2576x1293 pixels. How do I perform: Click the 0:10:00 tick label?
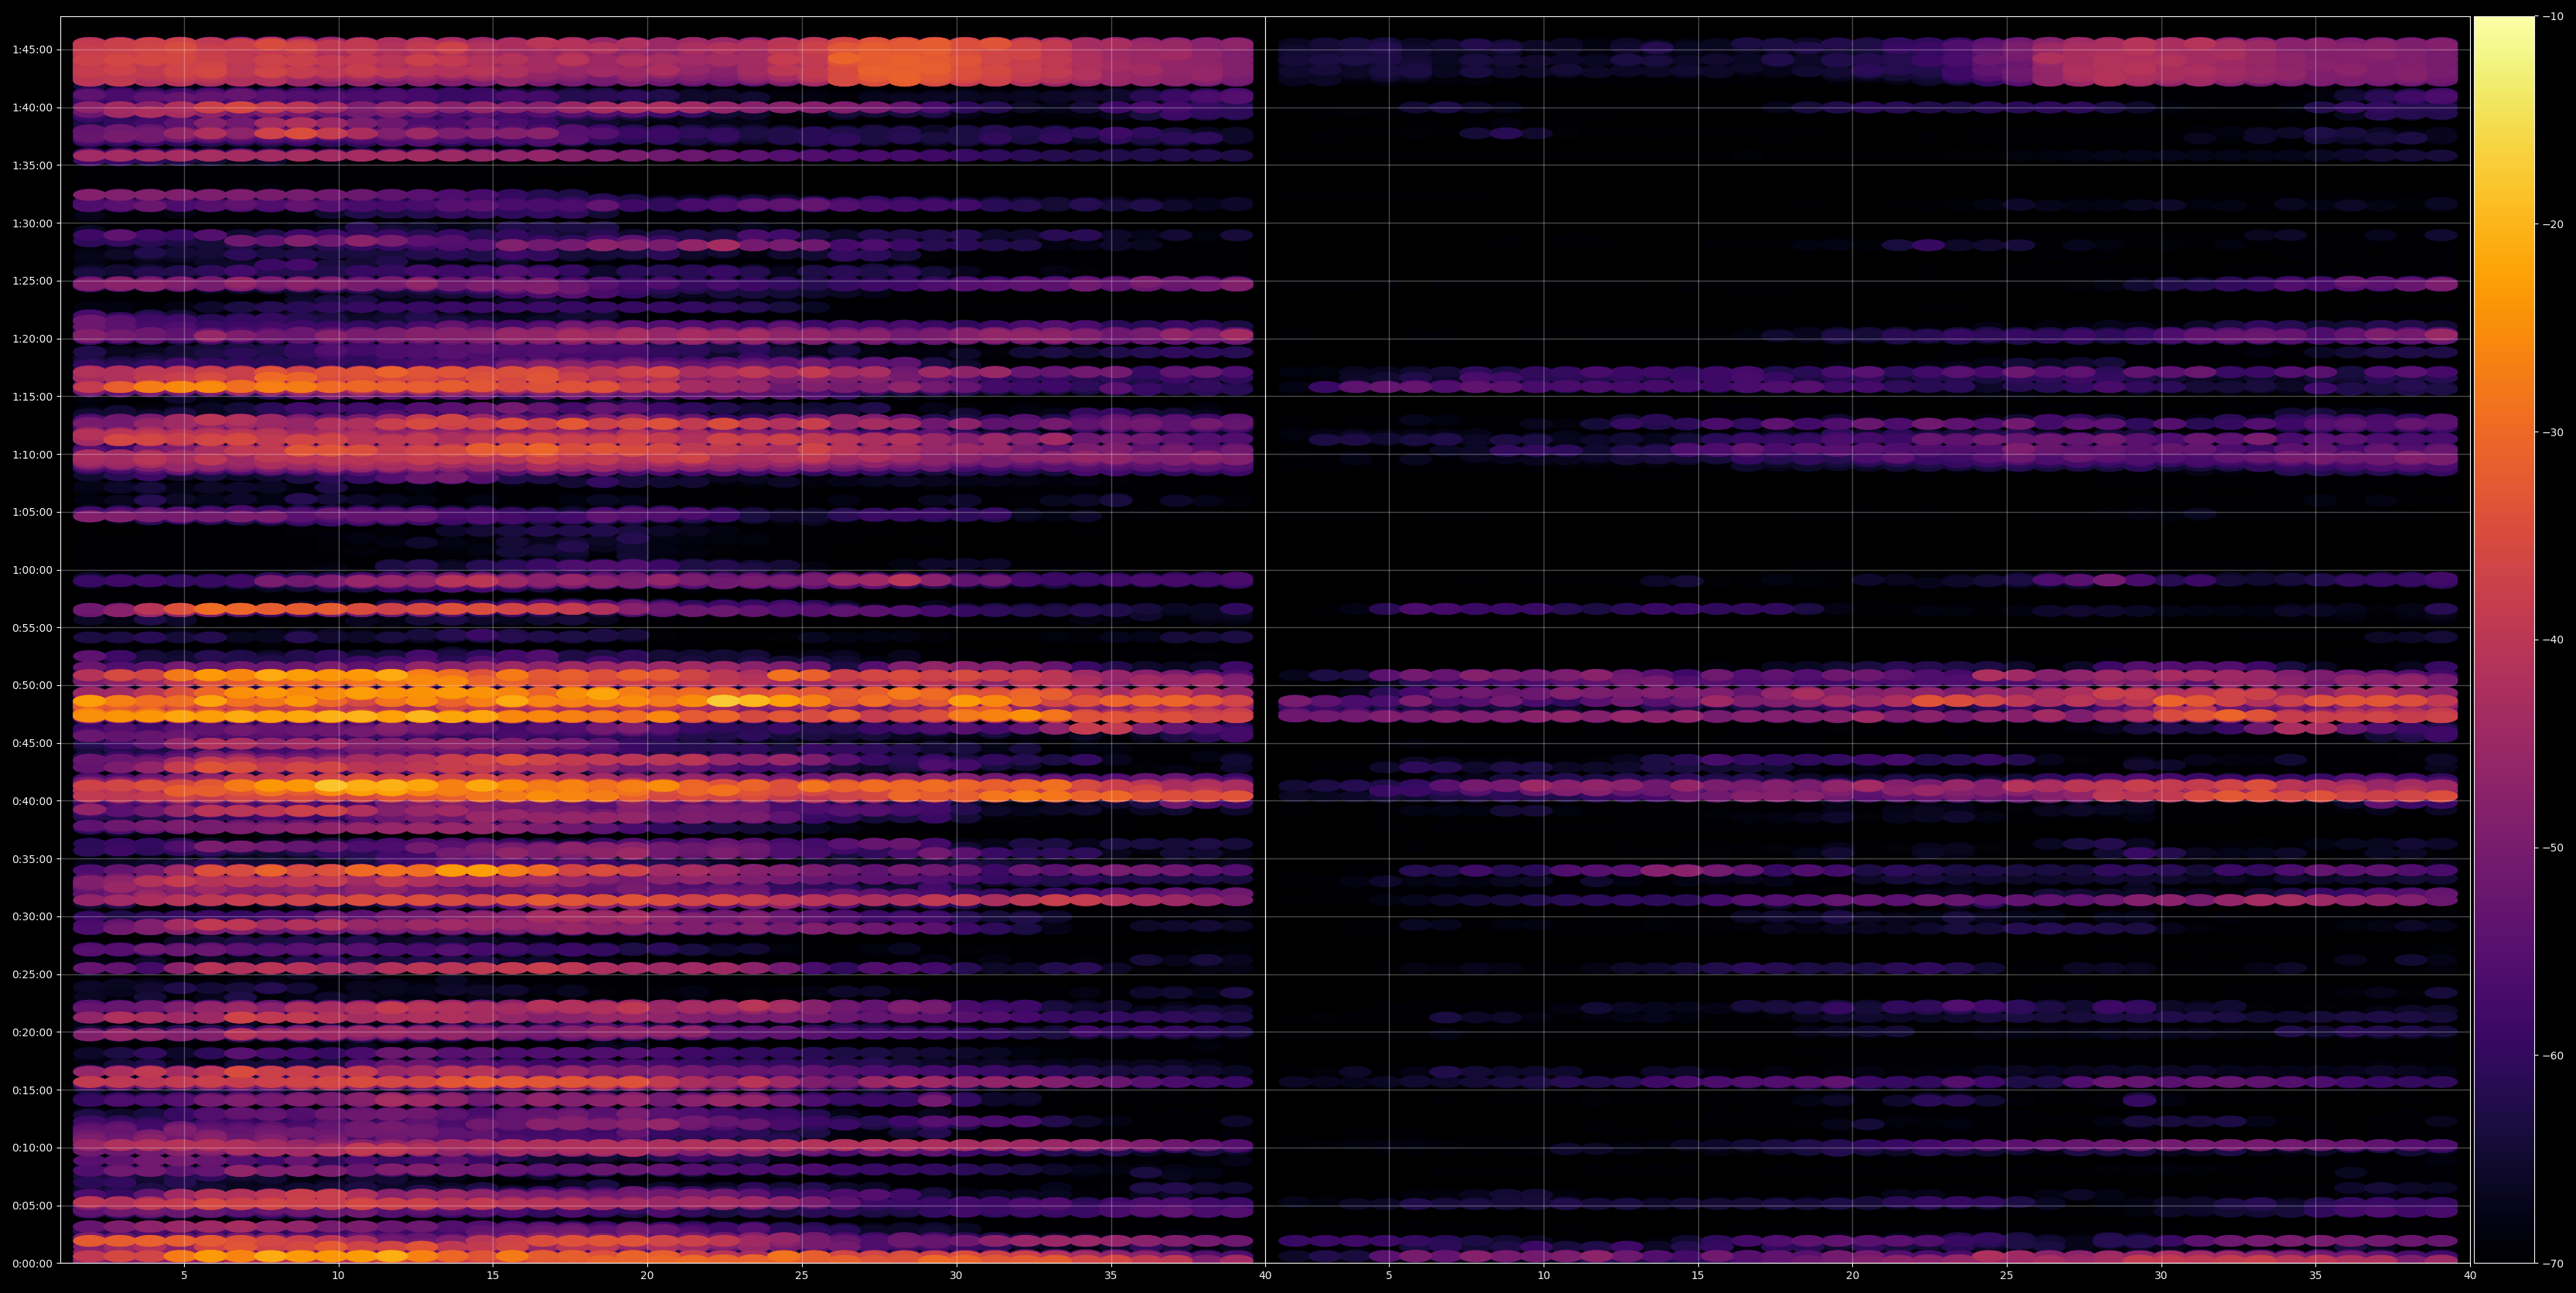pyautogui.click(x=32, y=1147)
